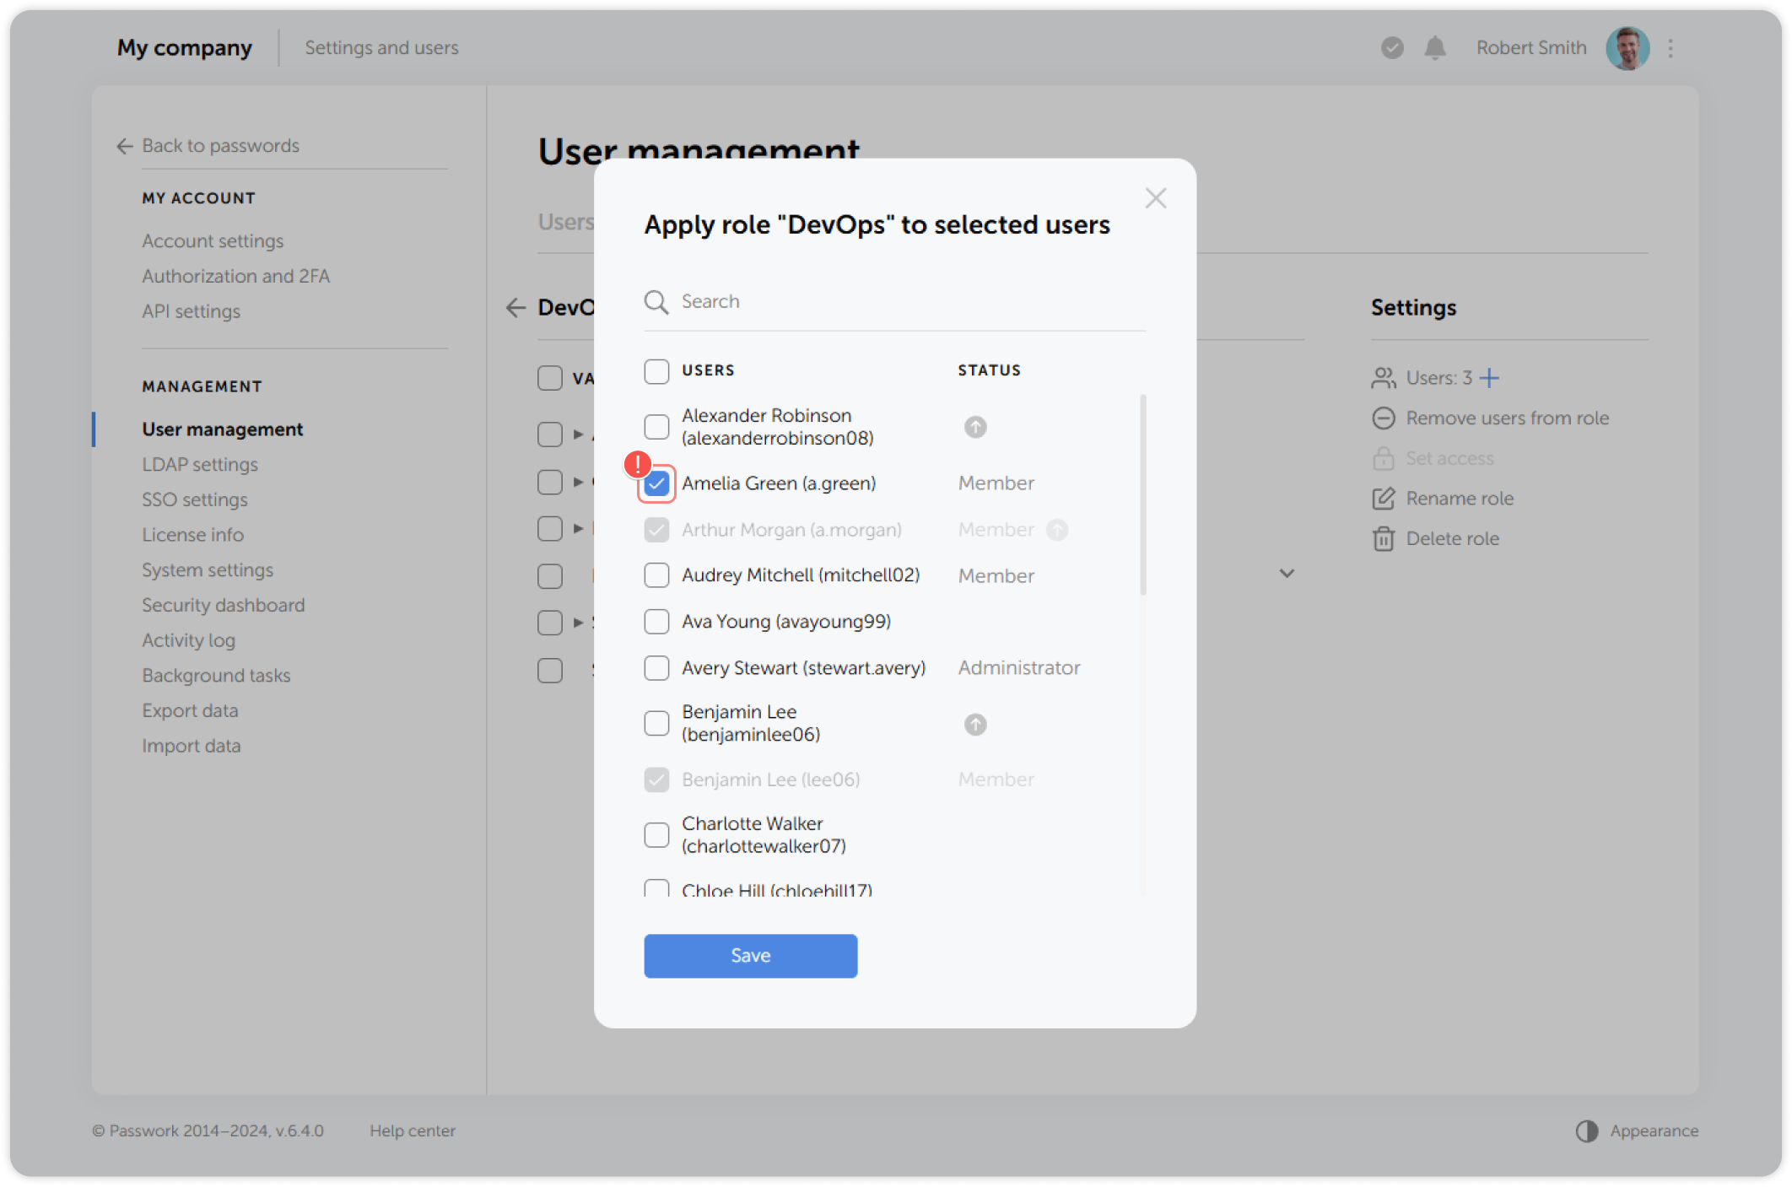Expand the last row's disclosure triangle
The image size is (1792, 1187).
[x=576, y=622]
